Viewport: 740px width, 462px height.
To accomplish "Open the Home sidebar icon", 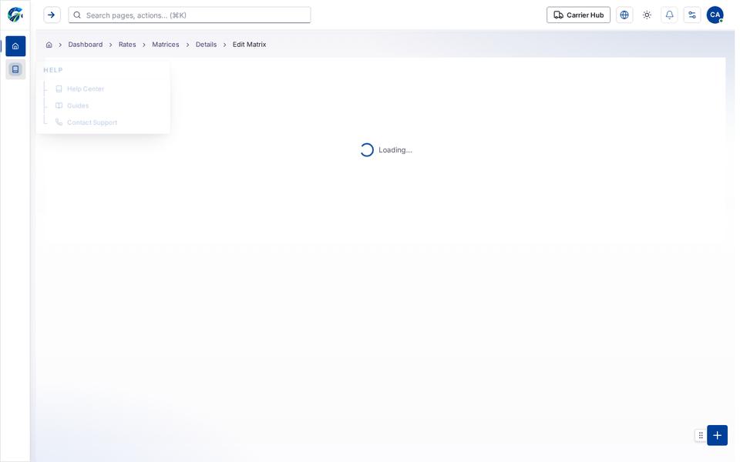I will click(x=15, y=46).
